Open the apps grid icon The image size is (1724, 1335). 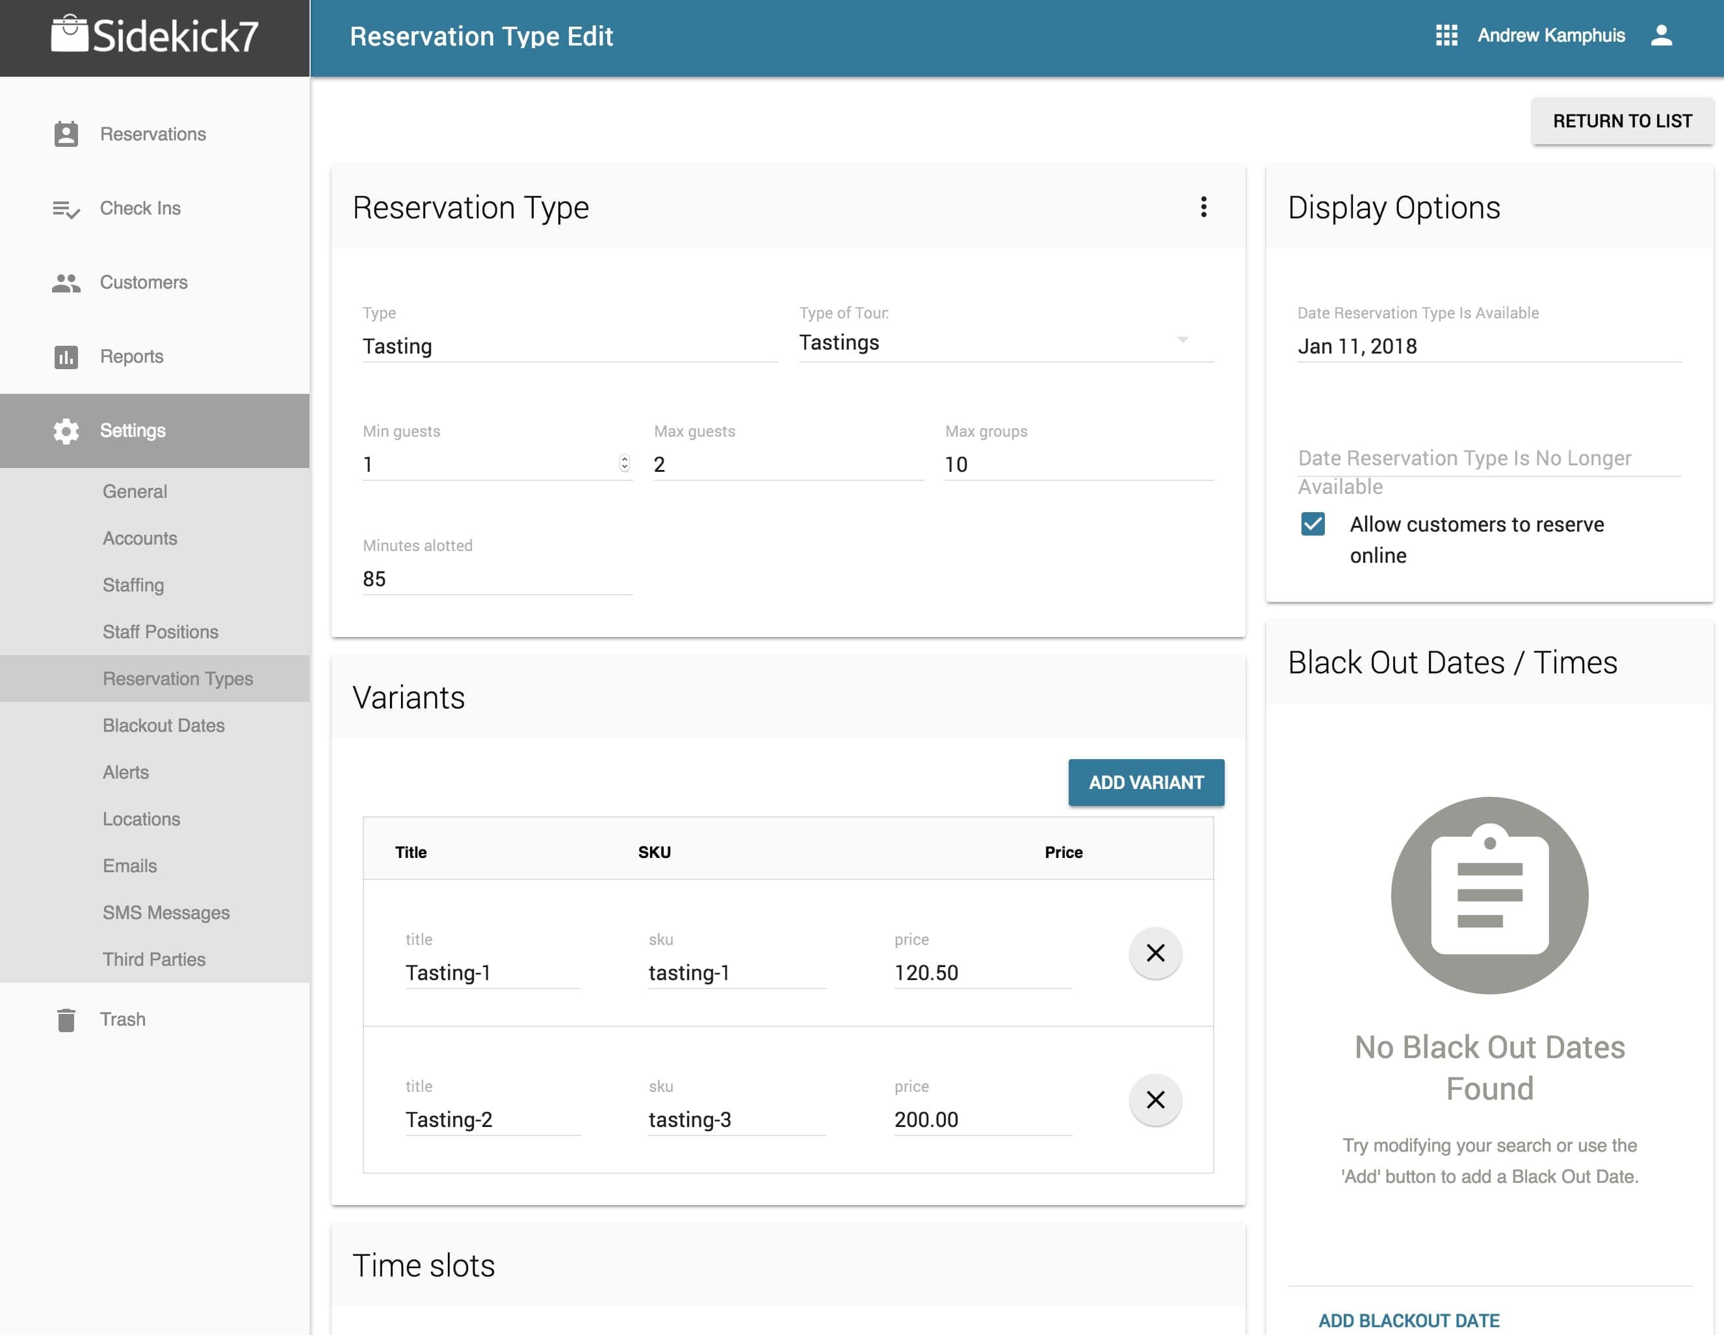click(1446, 36)
